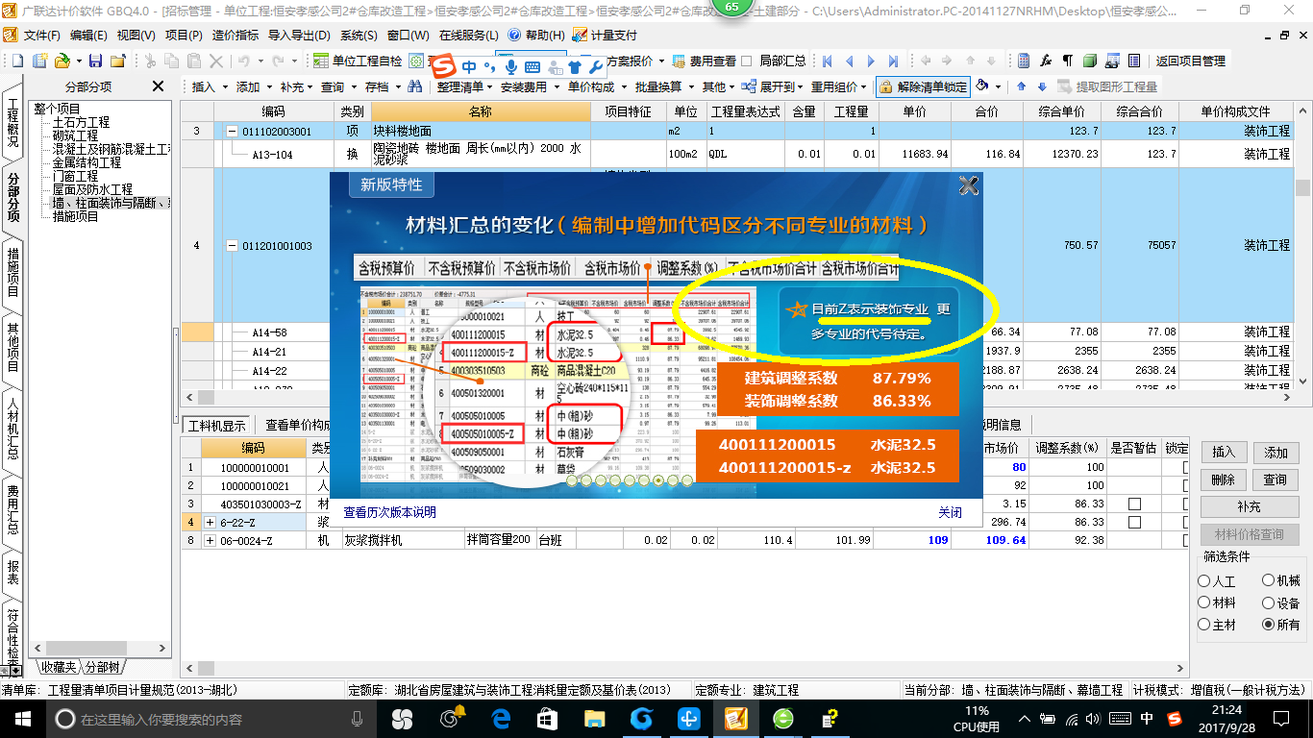1313x738 pixels.
Task: Toggle 是否暂估 checkbox in row 3
Action: click(x=1134, y=504)
